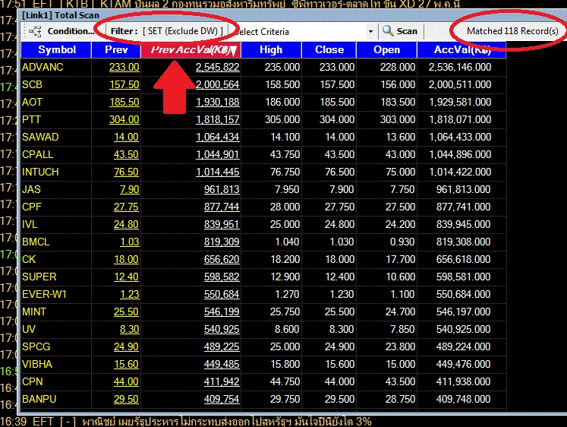Click SCB Prev price 157.50
The image size is (567, 427).
124,84
